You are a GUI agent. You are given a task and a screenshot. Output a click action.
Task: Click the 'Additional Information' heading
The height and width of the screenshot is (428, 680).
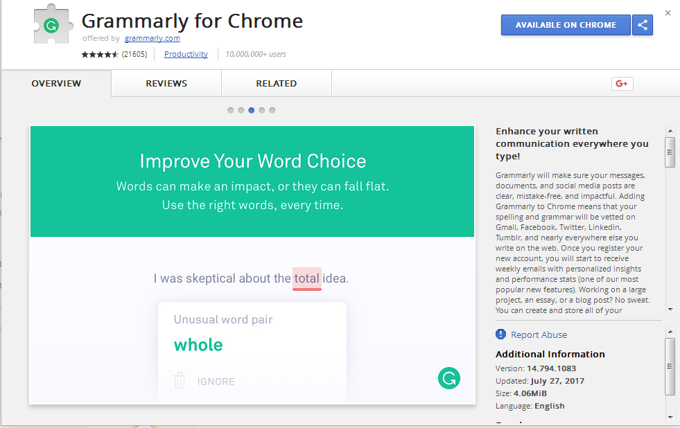(550, 355)
